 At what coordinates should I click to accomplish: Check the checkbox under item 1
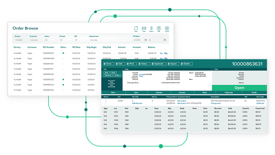pos(106,103)
